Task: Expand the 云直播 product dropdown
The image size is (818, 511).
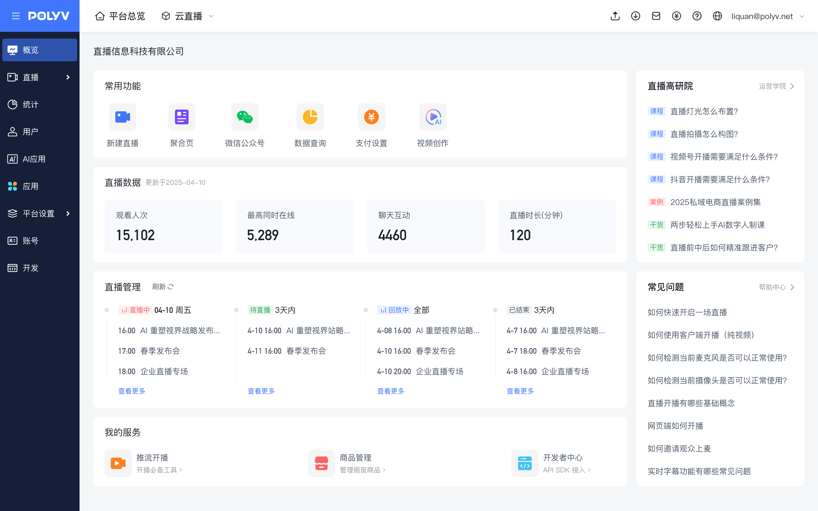Action: click(188, 16)
